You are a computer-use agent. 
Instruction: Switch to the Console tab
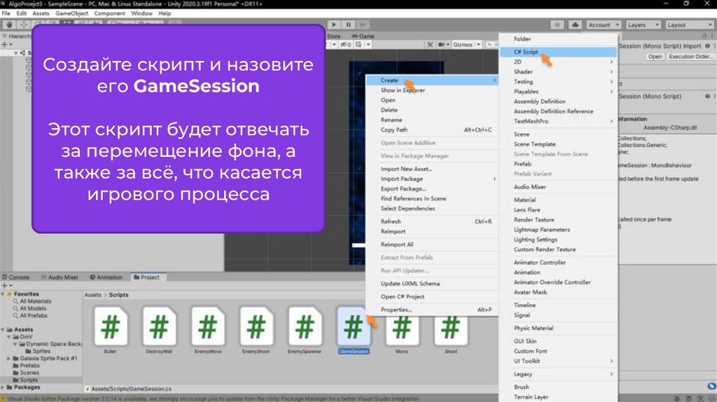16,277
